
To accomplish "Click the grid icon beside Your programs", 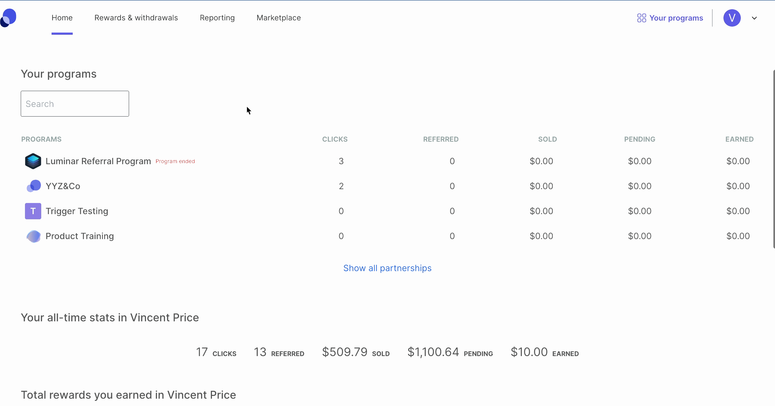I will click(641, 18).
